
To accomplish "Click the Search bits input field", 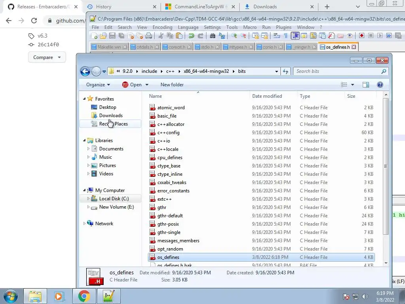I will point(341,71).
